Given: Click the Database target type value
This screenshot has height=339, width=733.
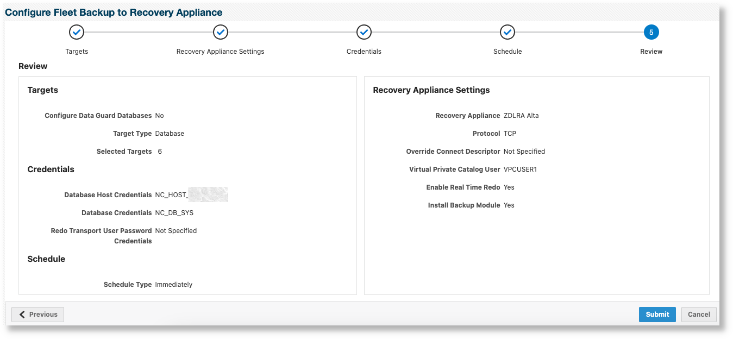Looking at the screenshot, I should [170, 134].
